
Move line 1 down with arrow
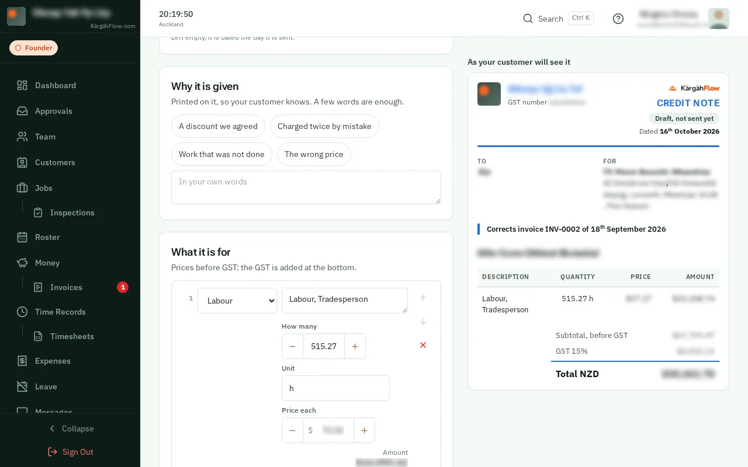(423, 322)
